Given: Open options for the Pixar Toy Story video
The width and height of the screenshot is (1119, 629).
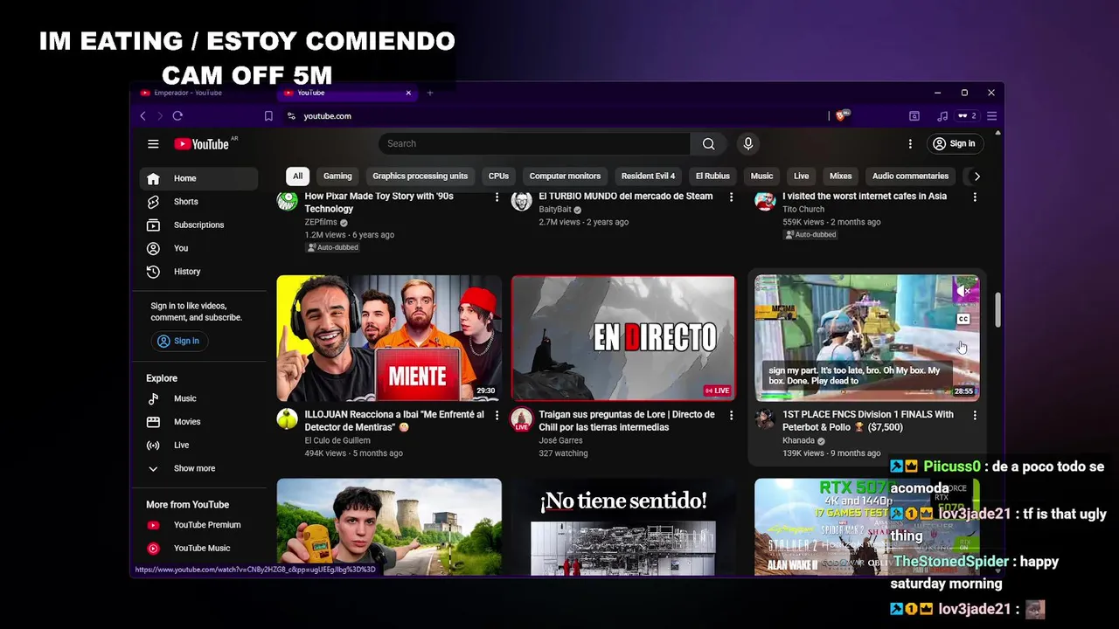Looking at the screenshot, I should (497, 197).
